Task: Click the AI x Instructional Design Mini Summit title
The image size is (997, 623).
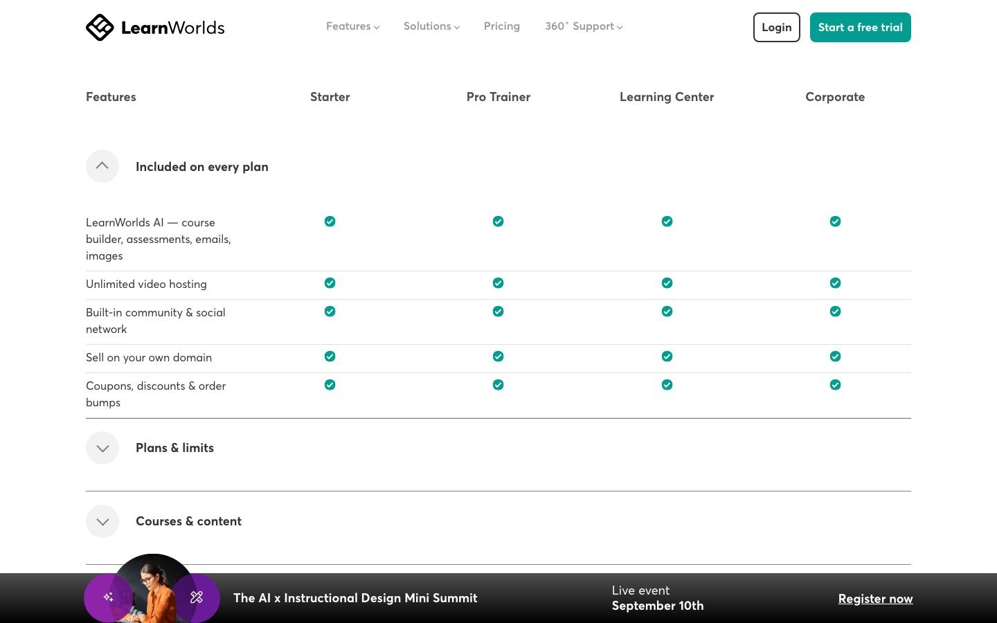Action: 355,598
